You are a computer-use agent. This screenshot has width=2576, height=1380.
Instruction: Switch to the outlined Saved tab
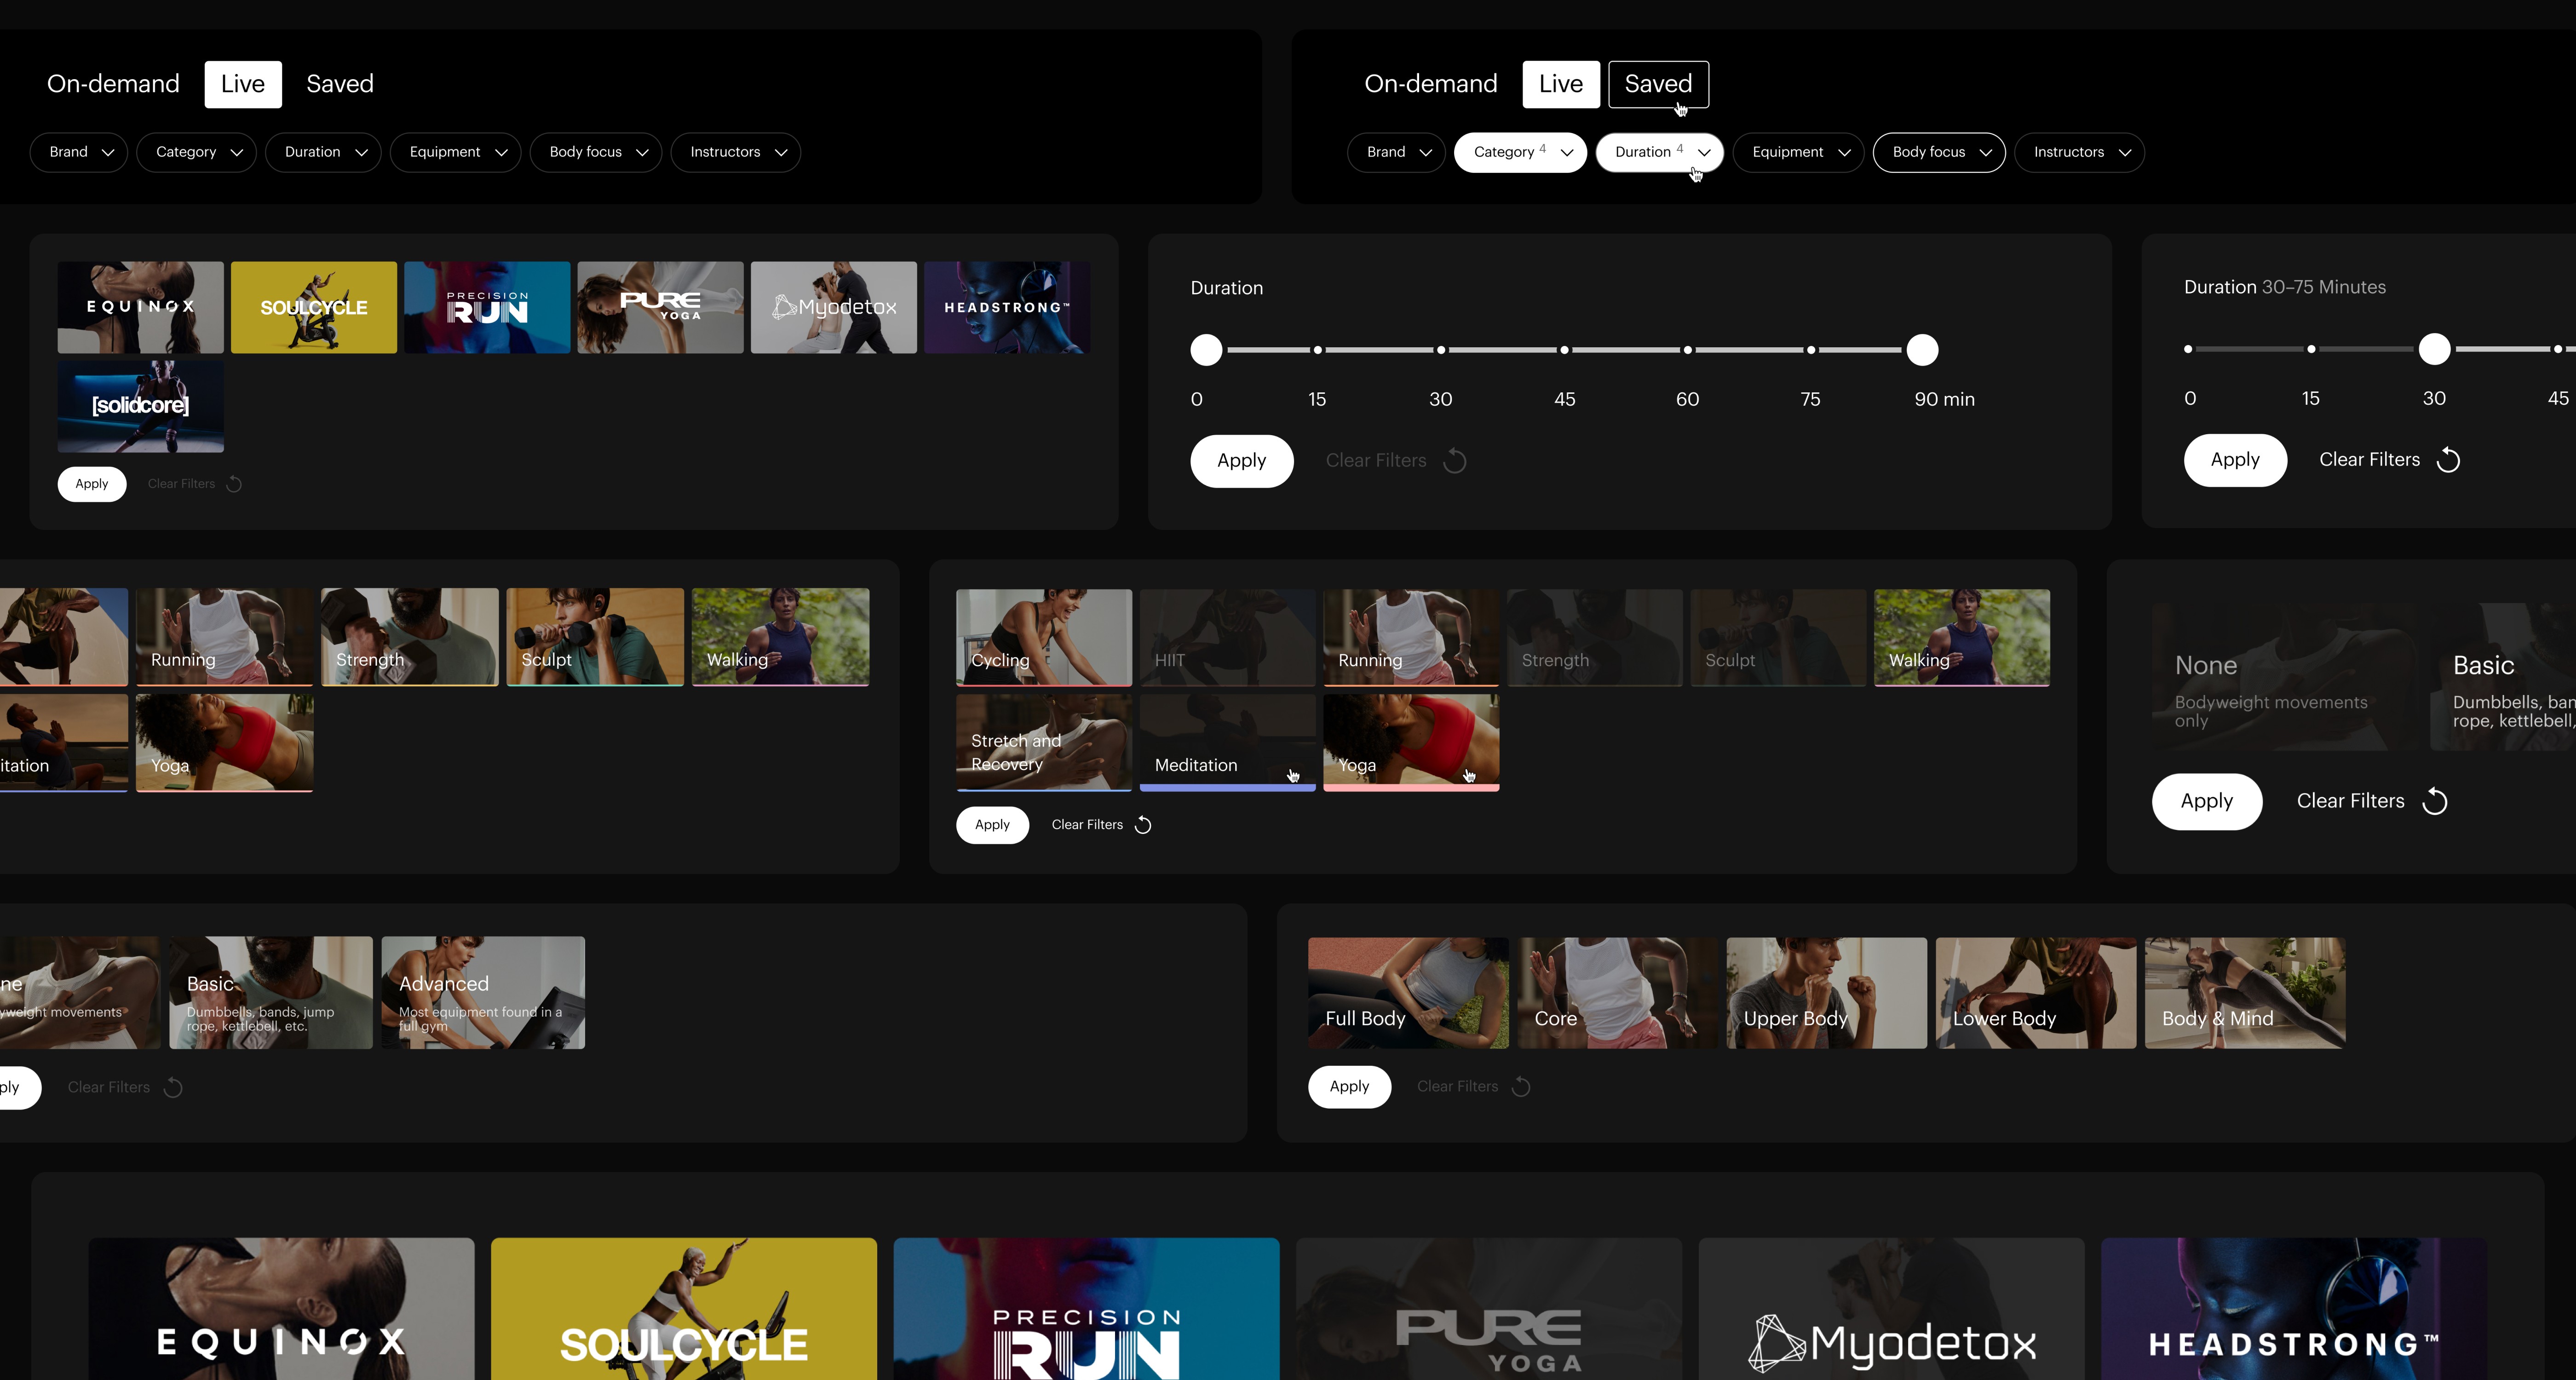click(x=1657, y=84)
